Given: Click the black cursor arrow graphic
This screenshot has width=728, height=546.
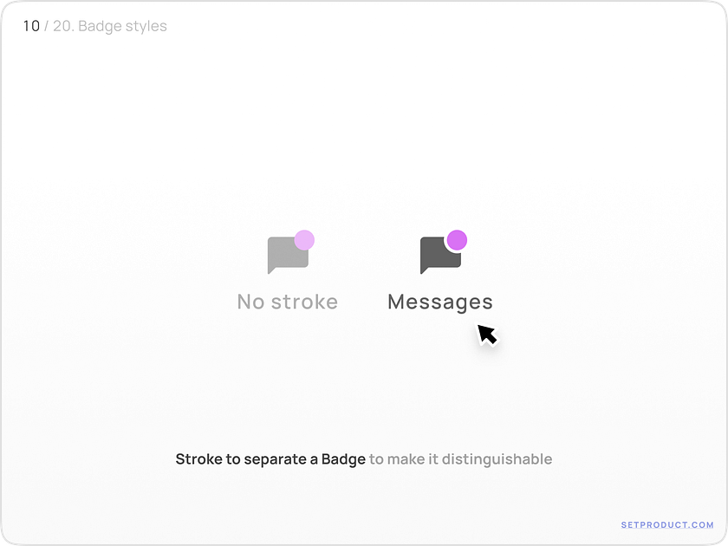Looking at the screenshot, I should point(487,335).
